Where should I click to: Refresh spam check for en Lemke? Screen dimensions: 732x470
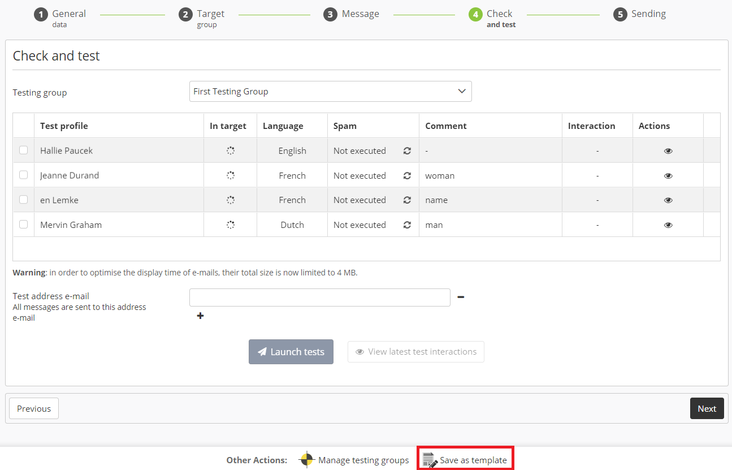(407, 200)
